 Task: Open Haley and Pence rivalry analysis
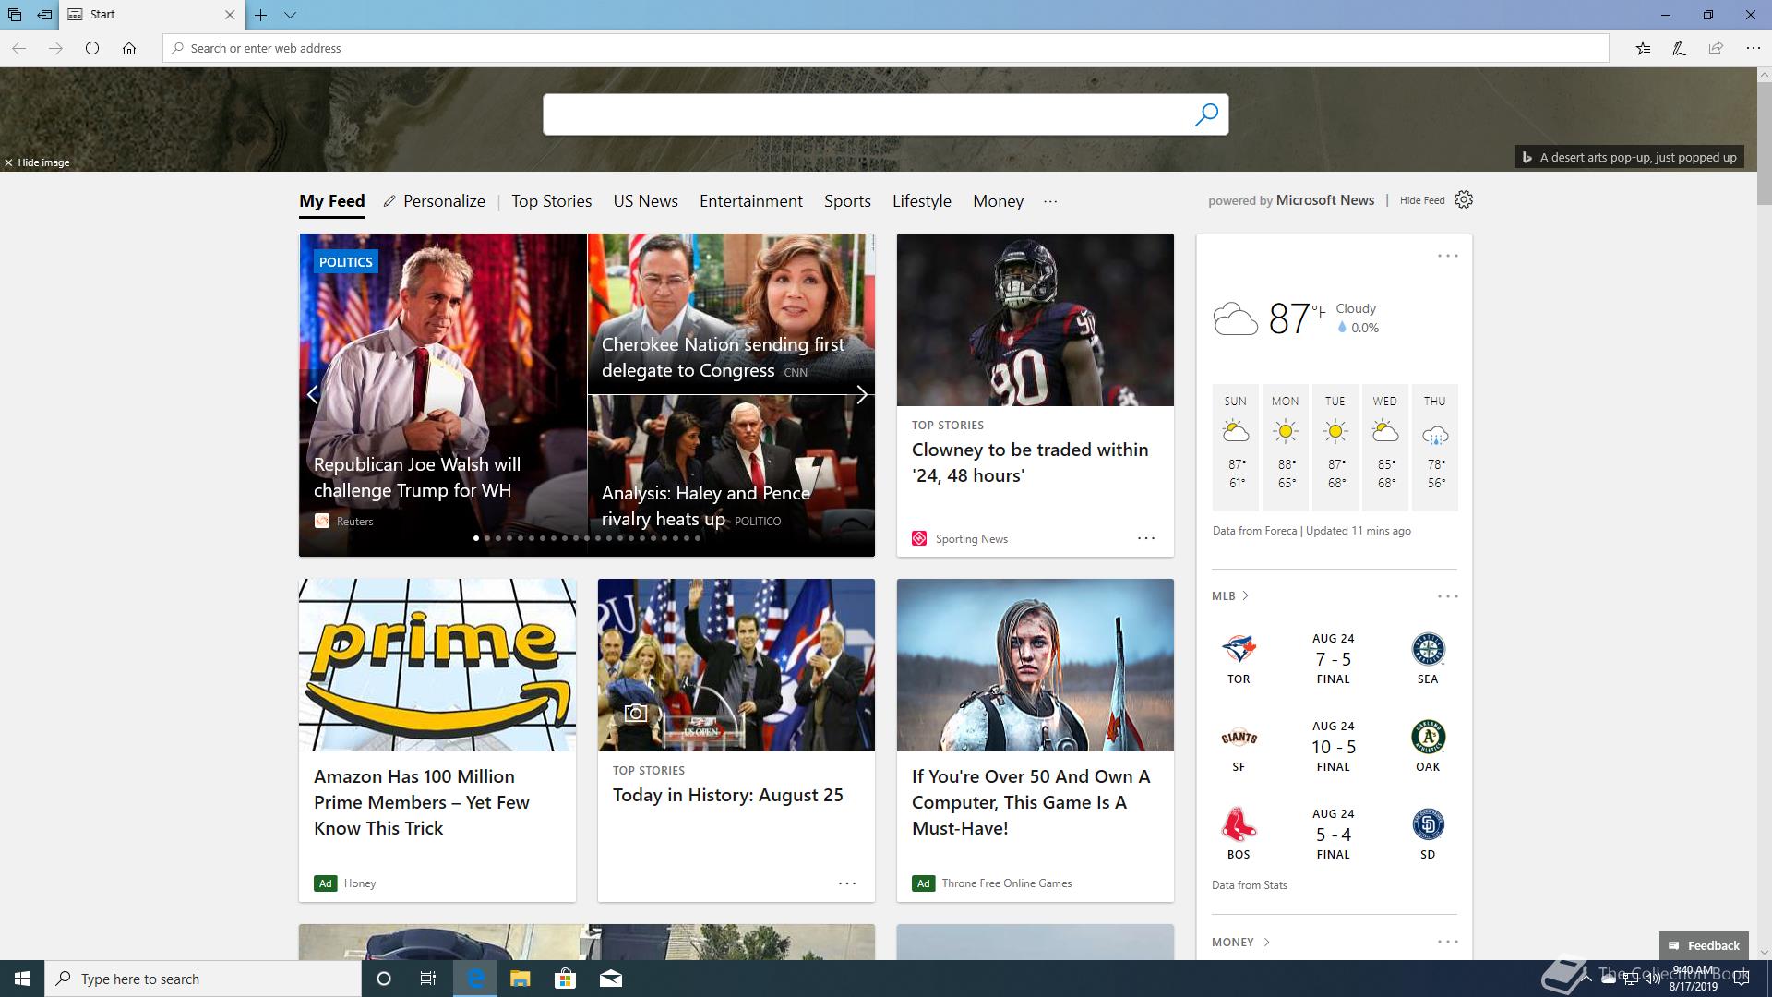(x=706, y=506)
